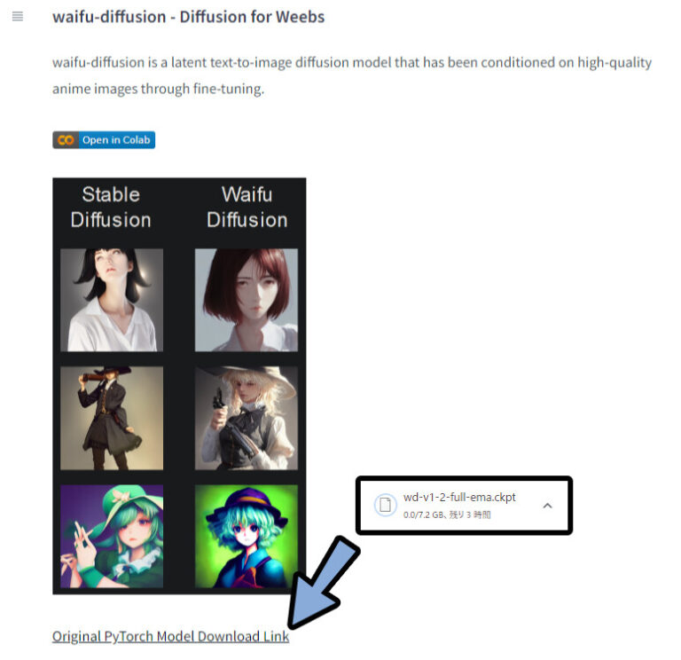Select the green-haired girl on purple background
The height and width of the screenshot is (660, 681).
[x=112, y=536]
